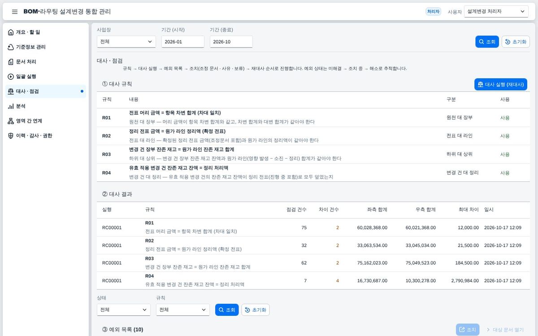Click the 개요·할 일 home icon
The image size is (538, 336).
click(x=11, y=32)
